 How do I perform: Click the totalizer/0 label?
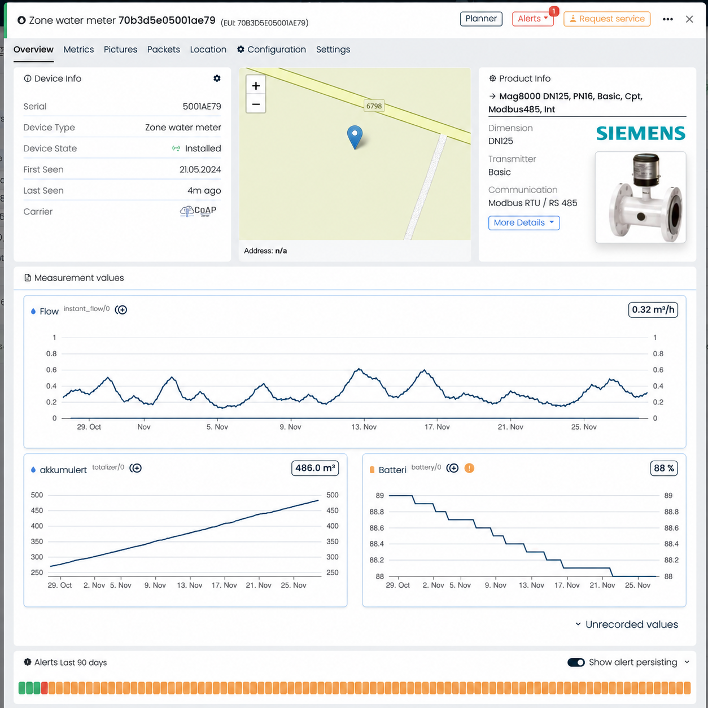point(108,467)
